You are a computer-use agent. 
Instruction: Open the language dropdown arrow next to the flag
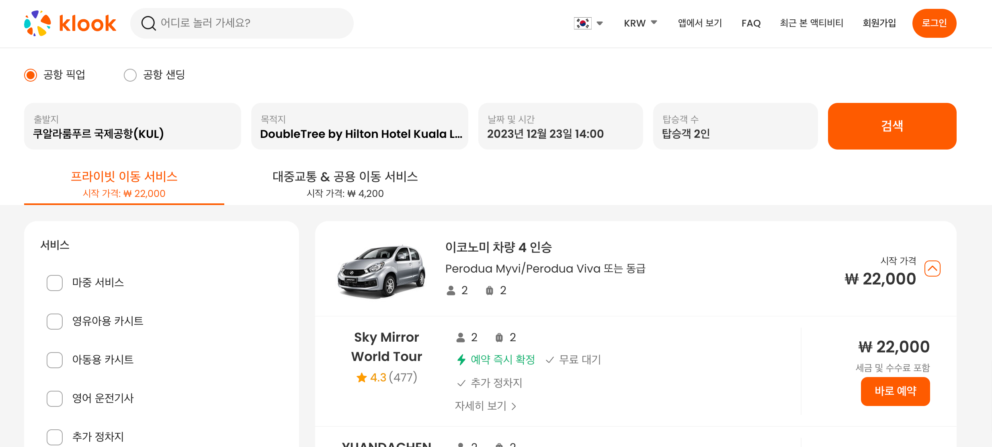click(x=600, y=23)
